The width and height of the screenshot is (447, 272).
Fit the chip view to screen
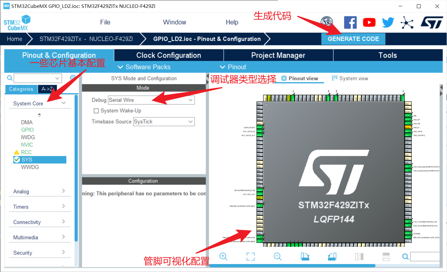[251, 256]
